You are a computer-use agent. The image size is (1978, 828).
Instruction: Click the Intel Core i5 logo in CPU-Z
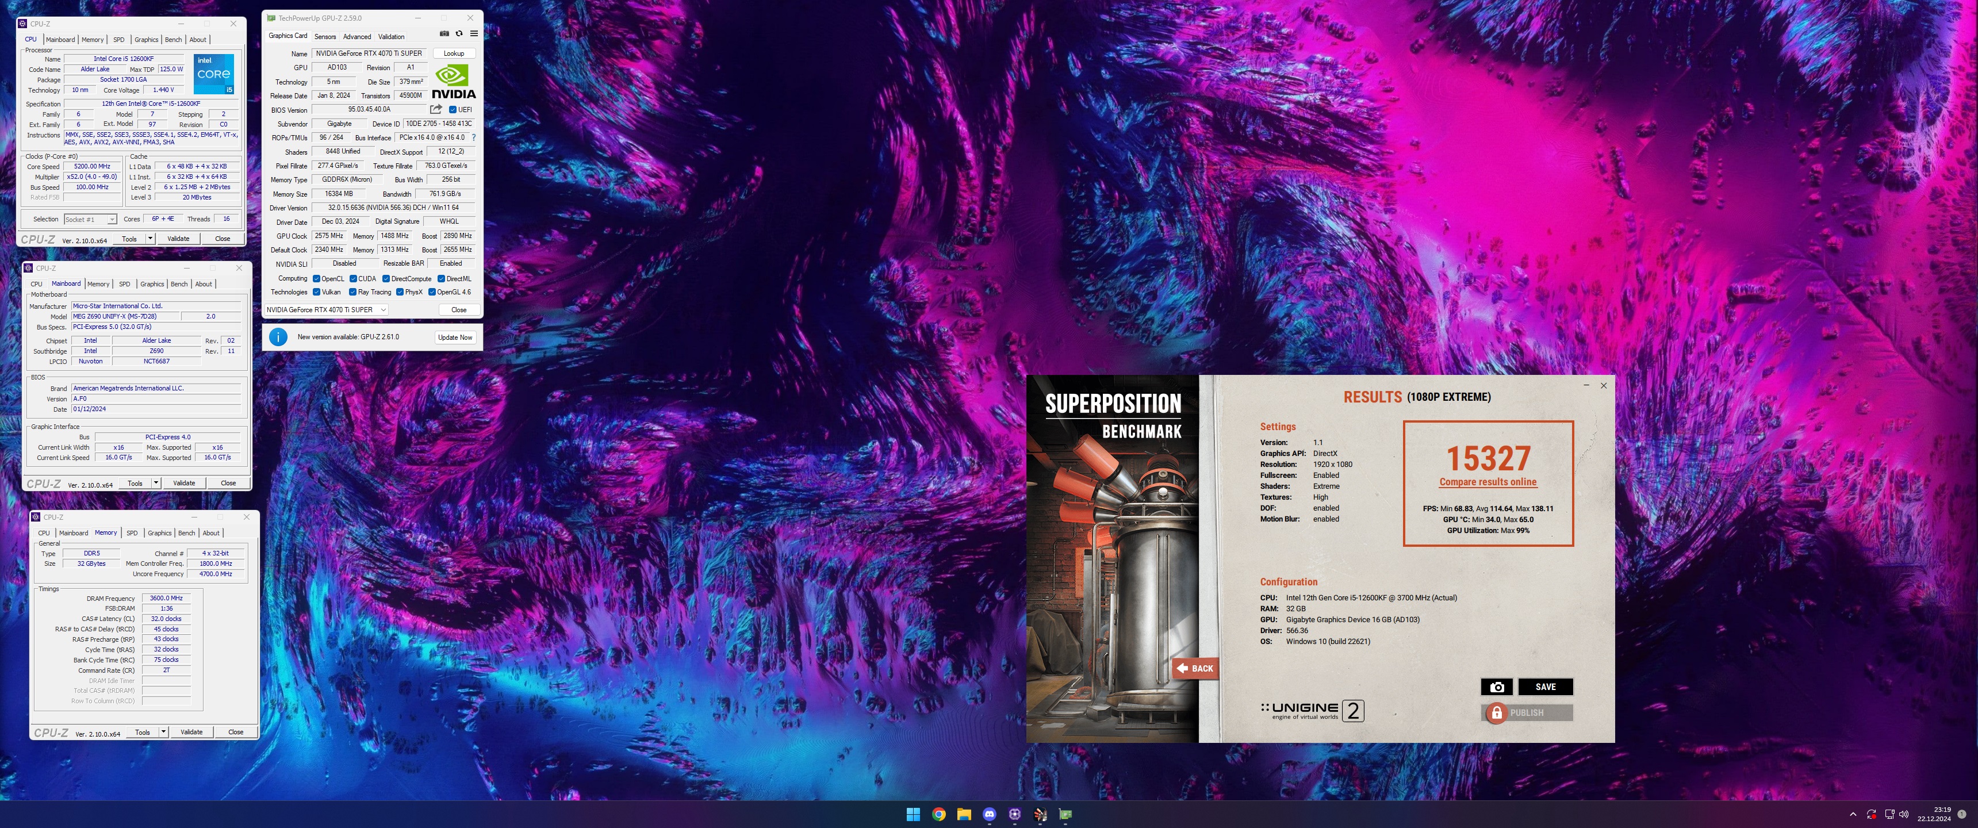coord(213,74)
